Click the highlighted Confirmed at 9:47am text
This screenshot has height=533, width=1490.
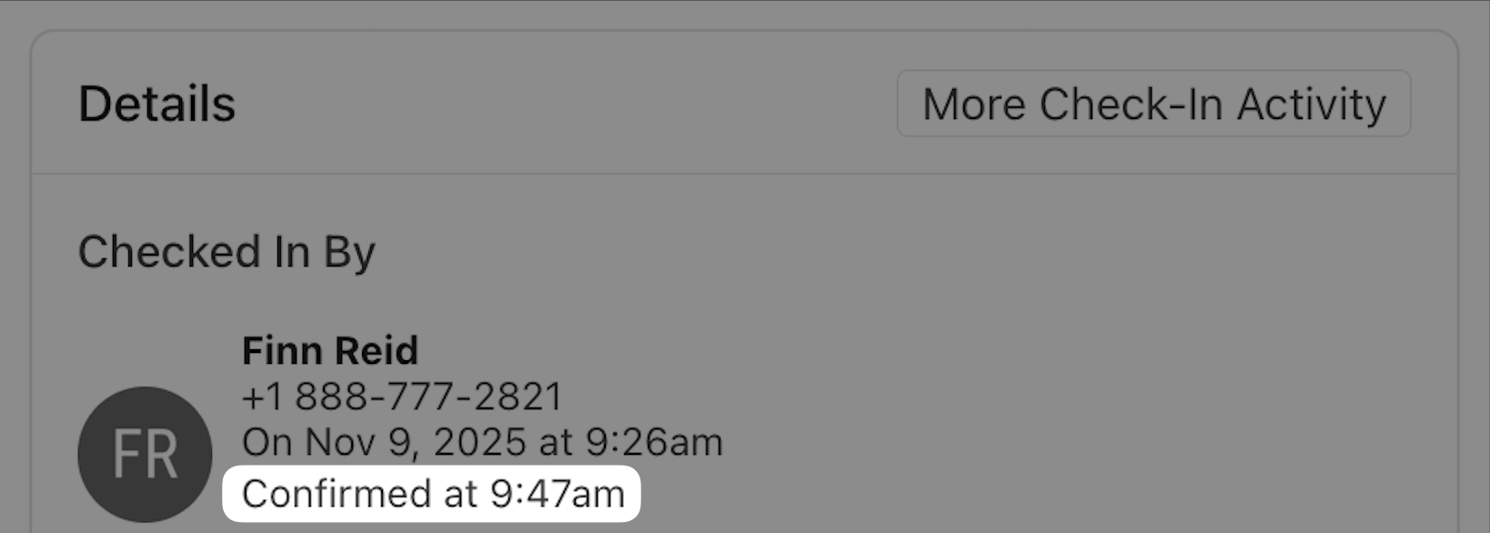point(433,494)
